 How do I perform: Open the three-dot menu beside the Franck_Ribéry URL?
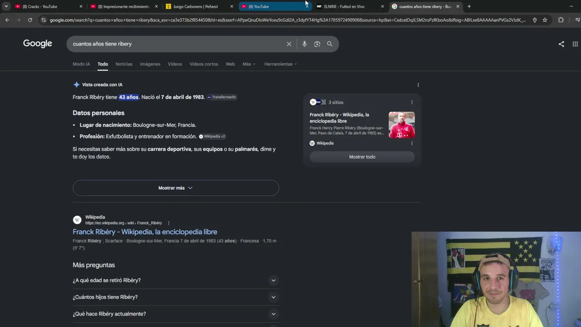click(x=168, y=223)
